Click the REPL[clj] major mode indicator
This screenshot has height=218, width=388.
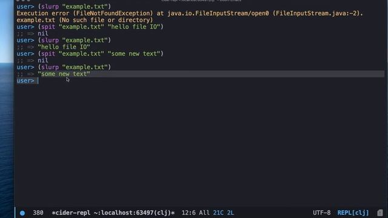click(353, 213)
